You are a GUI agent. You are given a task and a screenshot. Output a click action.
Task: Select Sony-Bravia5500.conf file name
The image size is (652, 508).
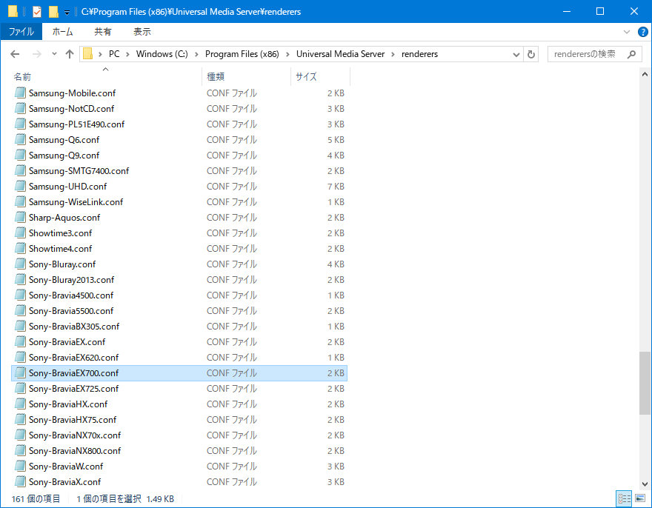point(71,310)
